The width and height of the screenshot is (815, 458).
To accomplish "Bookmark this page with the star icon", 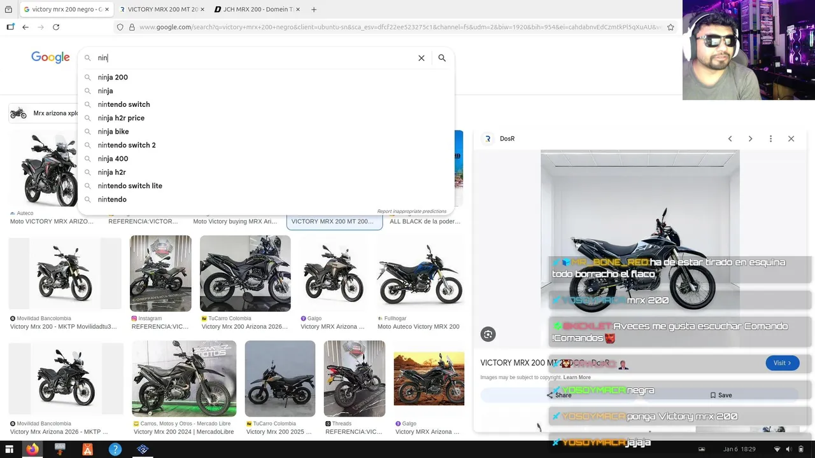I will pos(670,27).
